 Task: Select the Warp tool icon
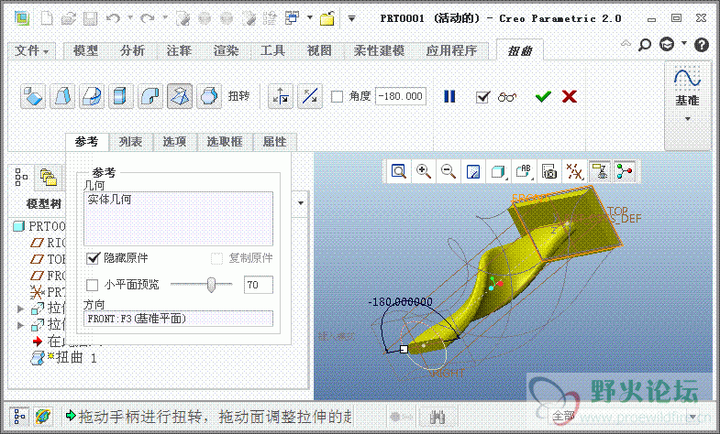pyautogui.click(x=62, y=96)
